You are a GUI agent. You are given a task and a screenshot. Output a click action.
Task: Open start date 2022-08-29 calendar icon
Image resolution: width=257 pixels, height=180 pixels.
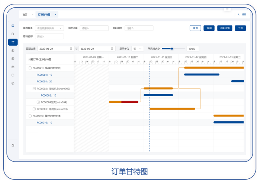coord(71,49)
